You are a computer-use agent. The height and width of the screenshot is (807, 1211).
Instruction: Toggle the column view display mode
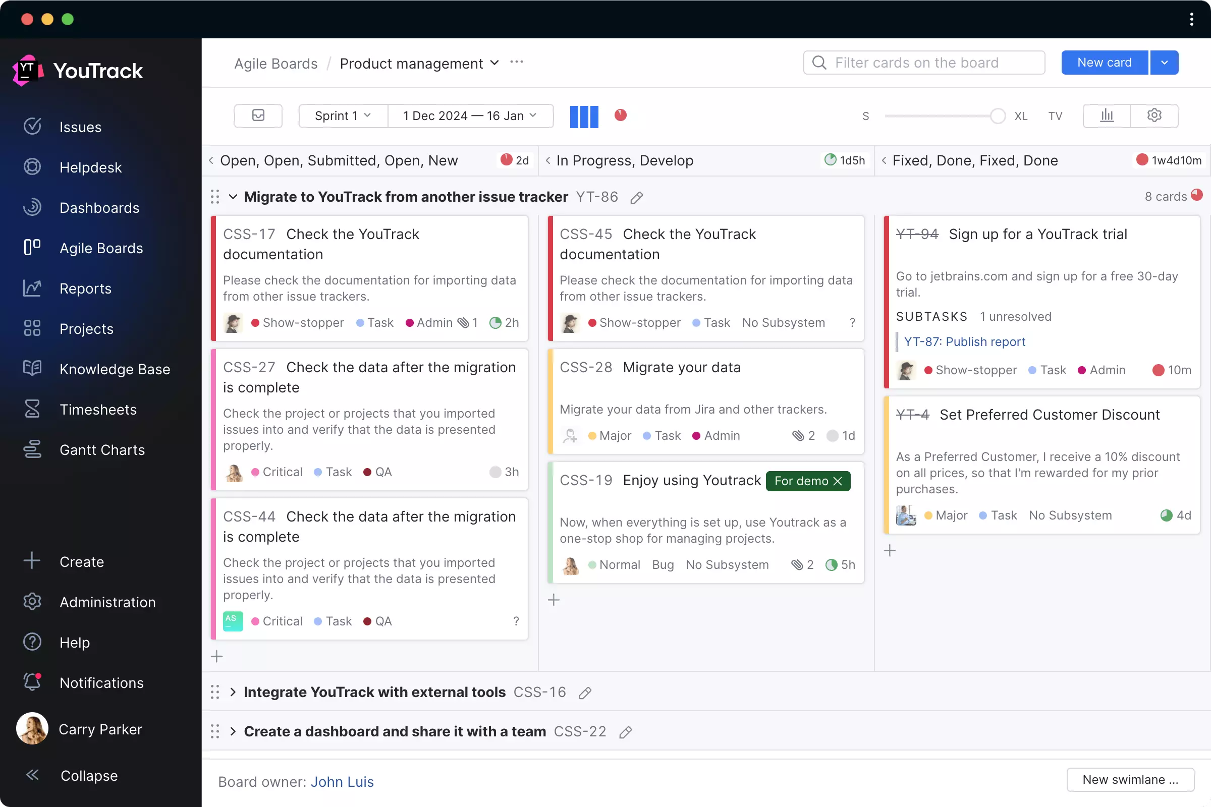[584, 116]
